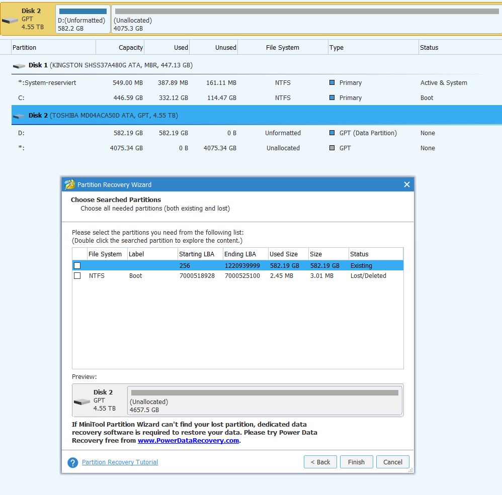Sort by the Unused column header
Screen dimensions: 502x495
pyautogui.click(x=214, y=47)
